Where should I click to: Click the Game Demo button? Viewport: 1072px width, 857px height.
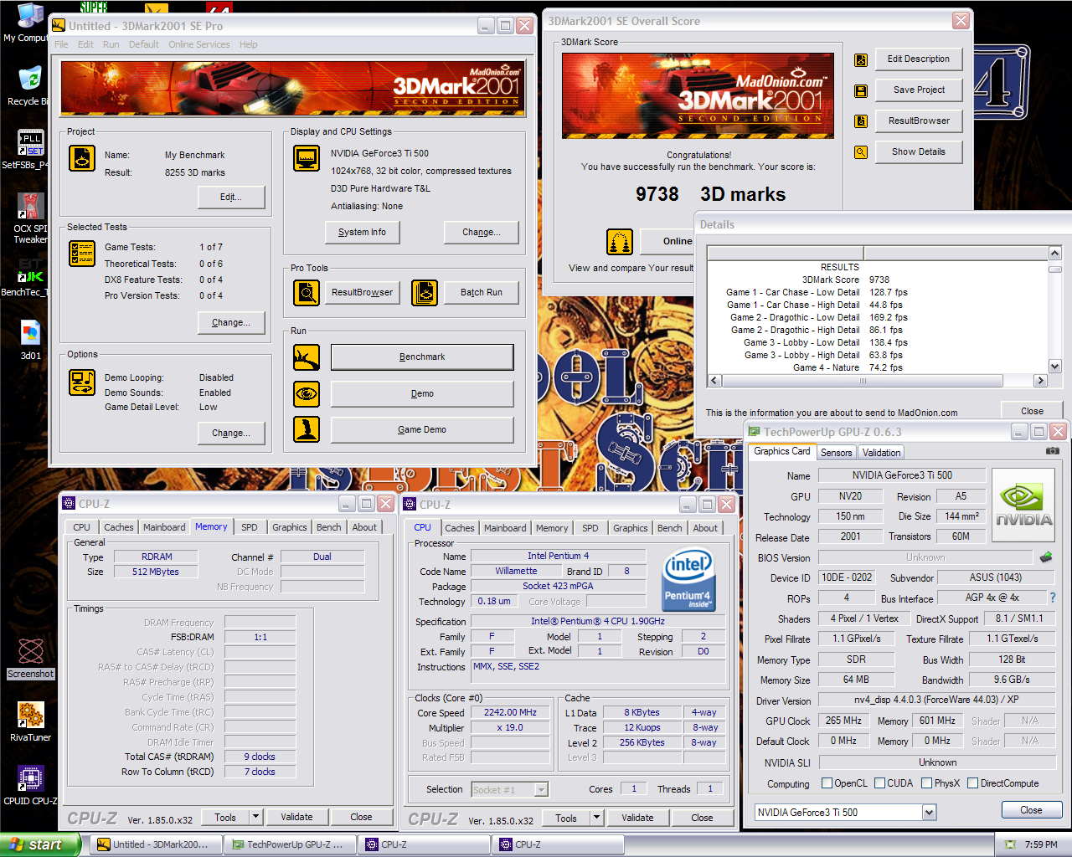click(422, 429)
